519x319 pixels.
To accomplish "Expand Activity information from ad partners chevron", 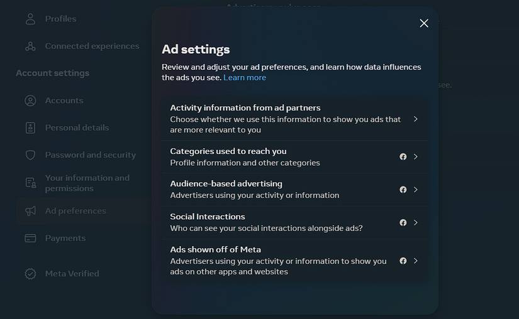I will coord(416,119).
